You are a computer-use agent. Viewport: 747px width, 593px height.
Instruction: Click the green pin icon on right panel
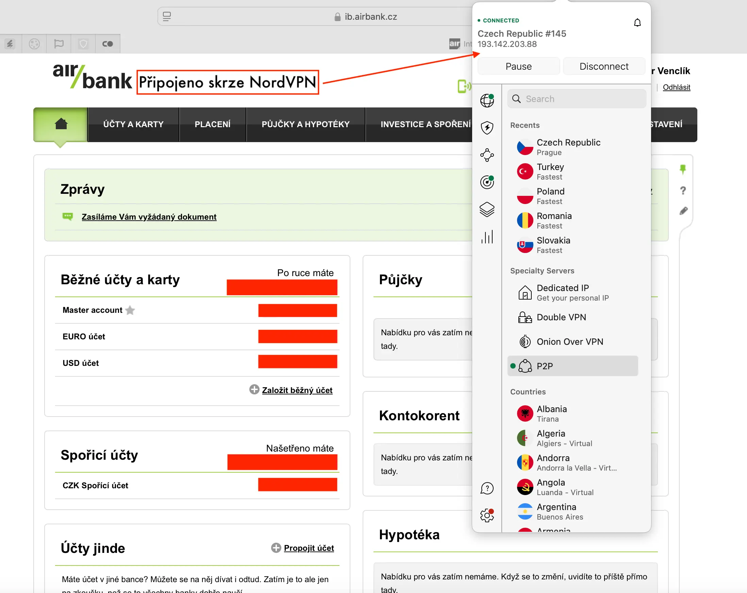click(683, 169)
